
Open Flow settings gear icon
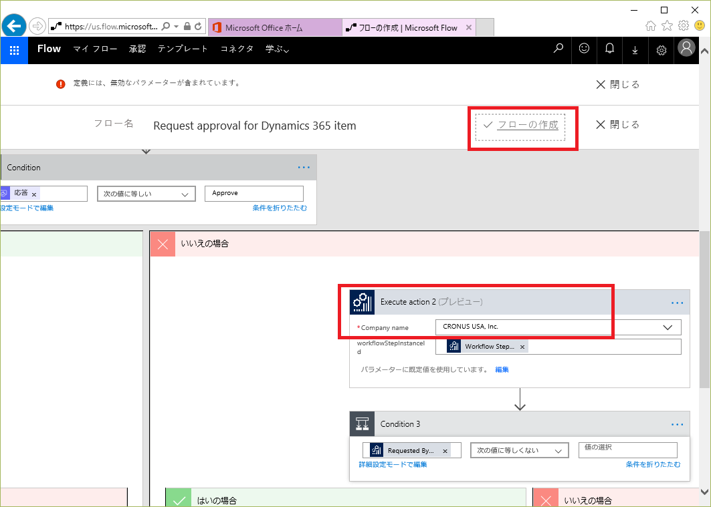tap(661, 50)
